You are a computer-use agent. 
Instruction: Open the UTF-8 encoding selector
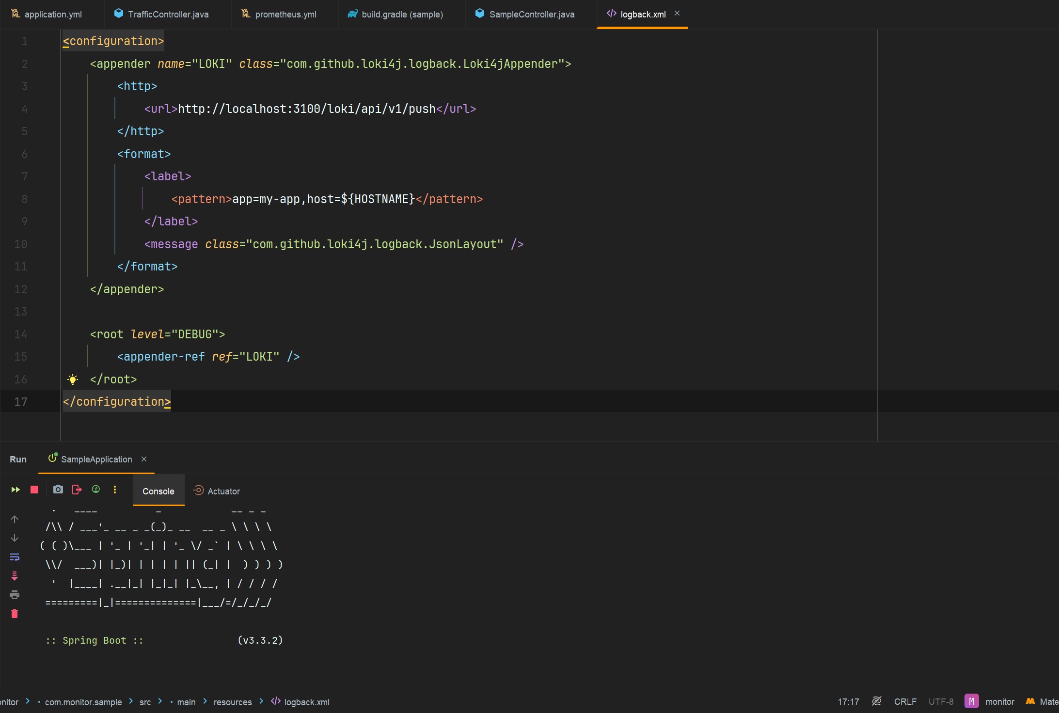coord(941,701)
